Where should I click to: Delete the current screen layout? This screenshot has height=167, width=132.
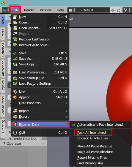click(x=118, y=10)
